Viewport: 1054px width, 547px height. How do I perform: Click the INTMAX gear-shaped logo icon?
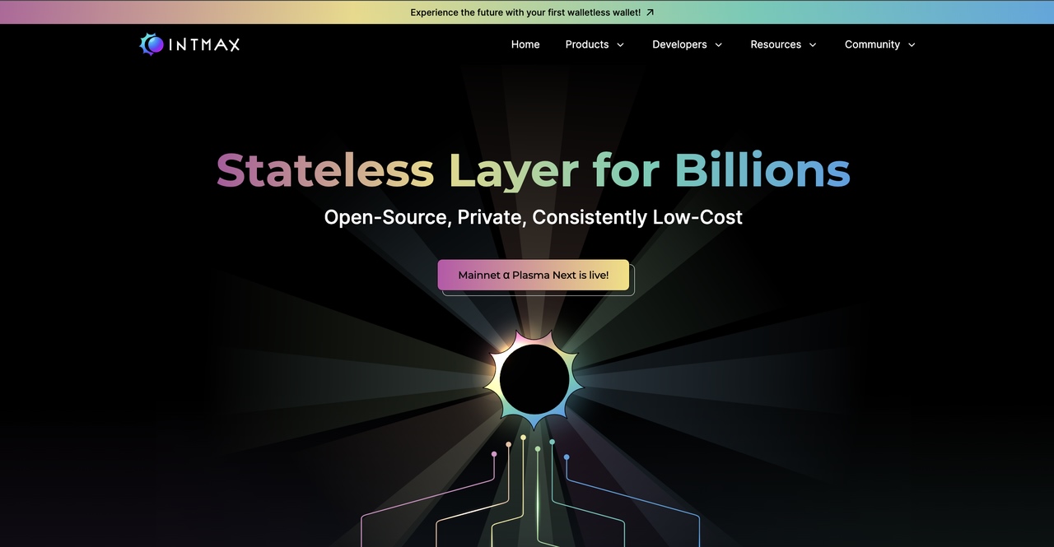pyautogui.click(x=152, y=44)
